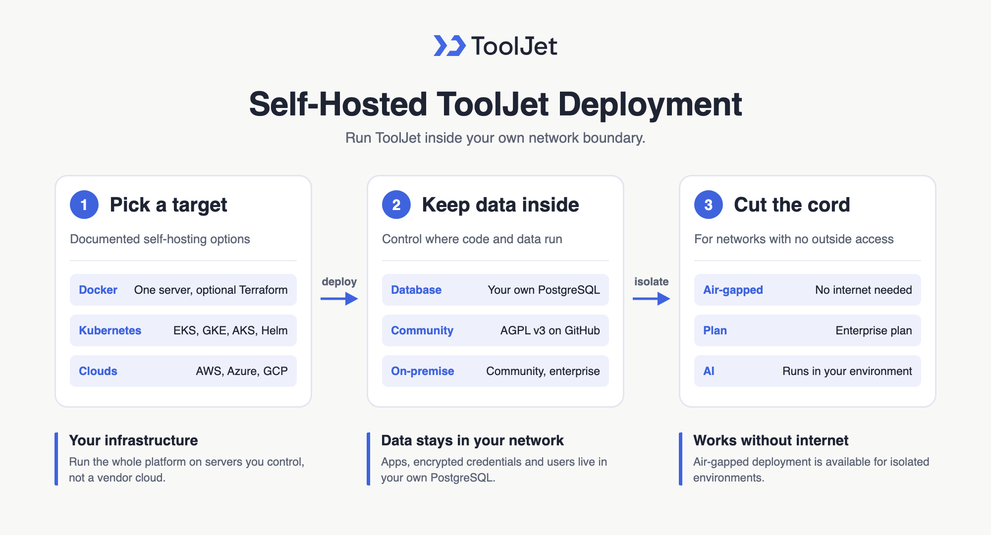Select the Kubernetes row with EKS, GKE, AKS, Helm
Viewport: 991px width, 535px height.
[x=183, y=330]
